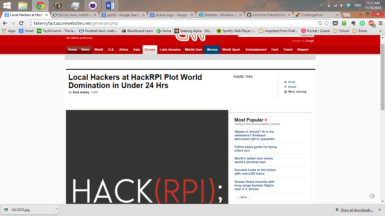Screen dimensions: 385x216
Task: Click author name Rick Astley
Action: 81,92
